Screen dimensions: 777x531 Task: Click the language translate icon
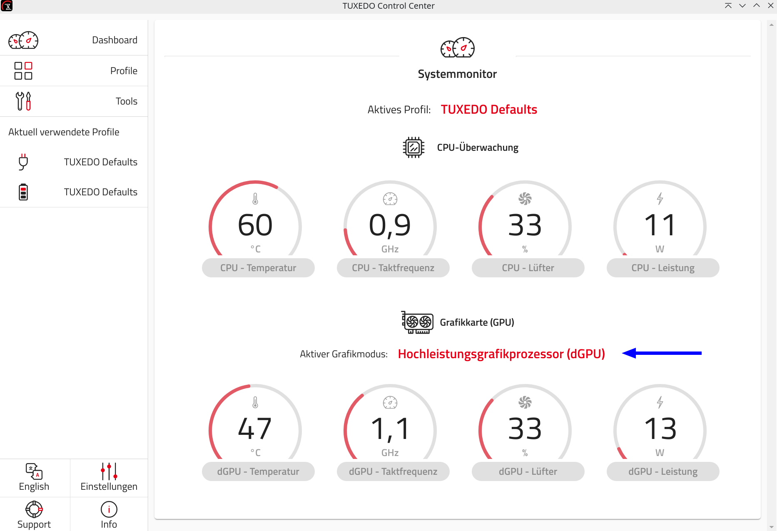point(34,471)
